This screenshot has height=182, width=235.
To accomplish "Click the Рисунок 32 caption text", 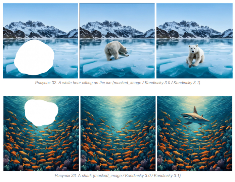I will point(117,83).
